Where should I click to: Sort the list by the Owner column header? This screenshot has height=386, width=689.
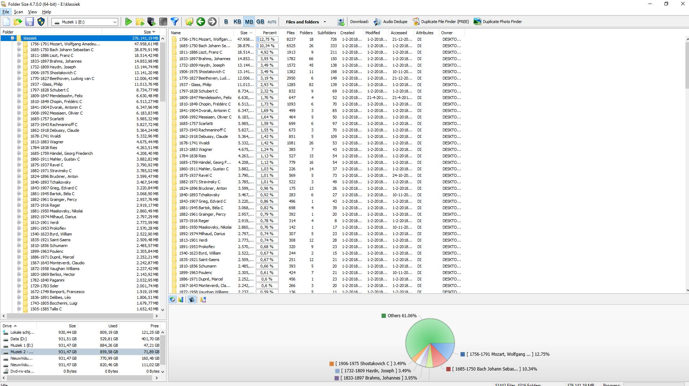click(452, 33)
